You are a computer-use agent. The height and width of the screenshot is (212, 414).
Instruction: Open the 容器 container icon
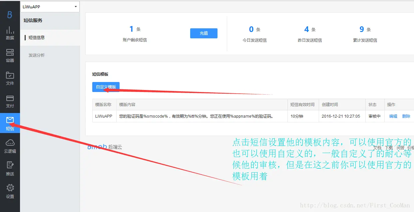10,56
